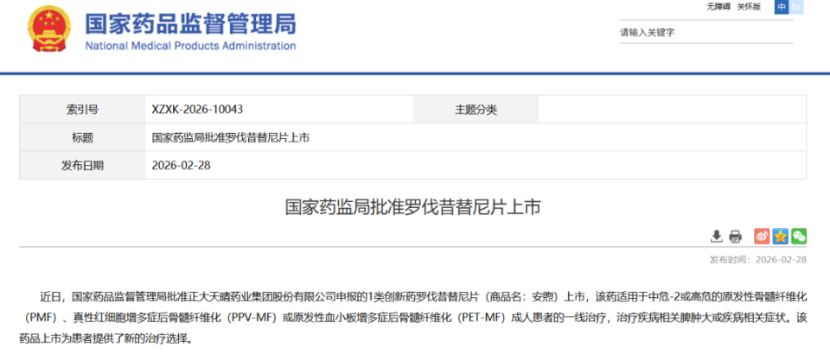The height and width of the screenshot is (354, 830).
Task: Click the national emblem logo
Action: (x=50, y=30)
